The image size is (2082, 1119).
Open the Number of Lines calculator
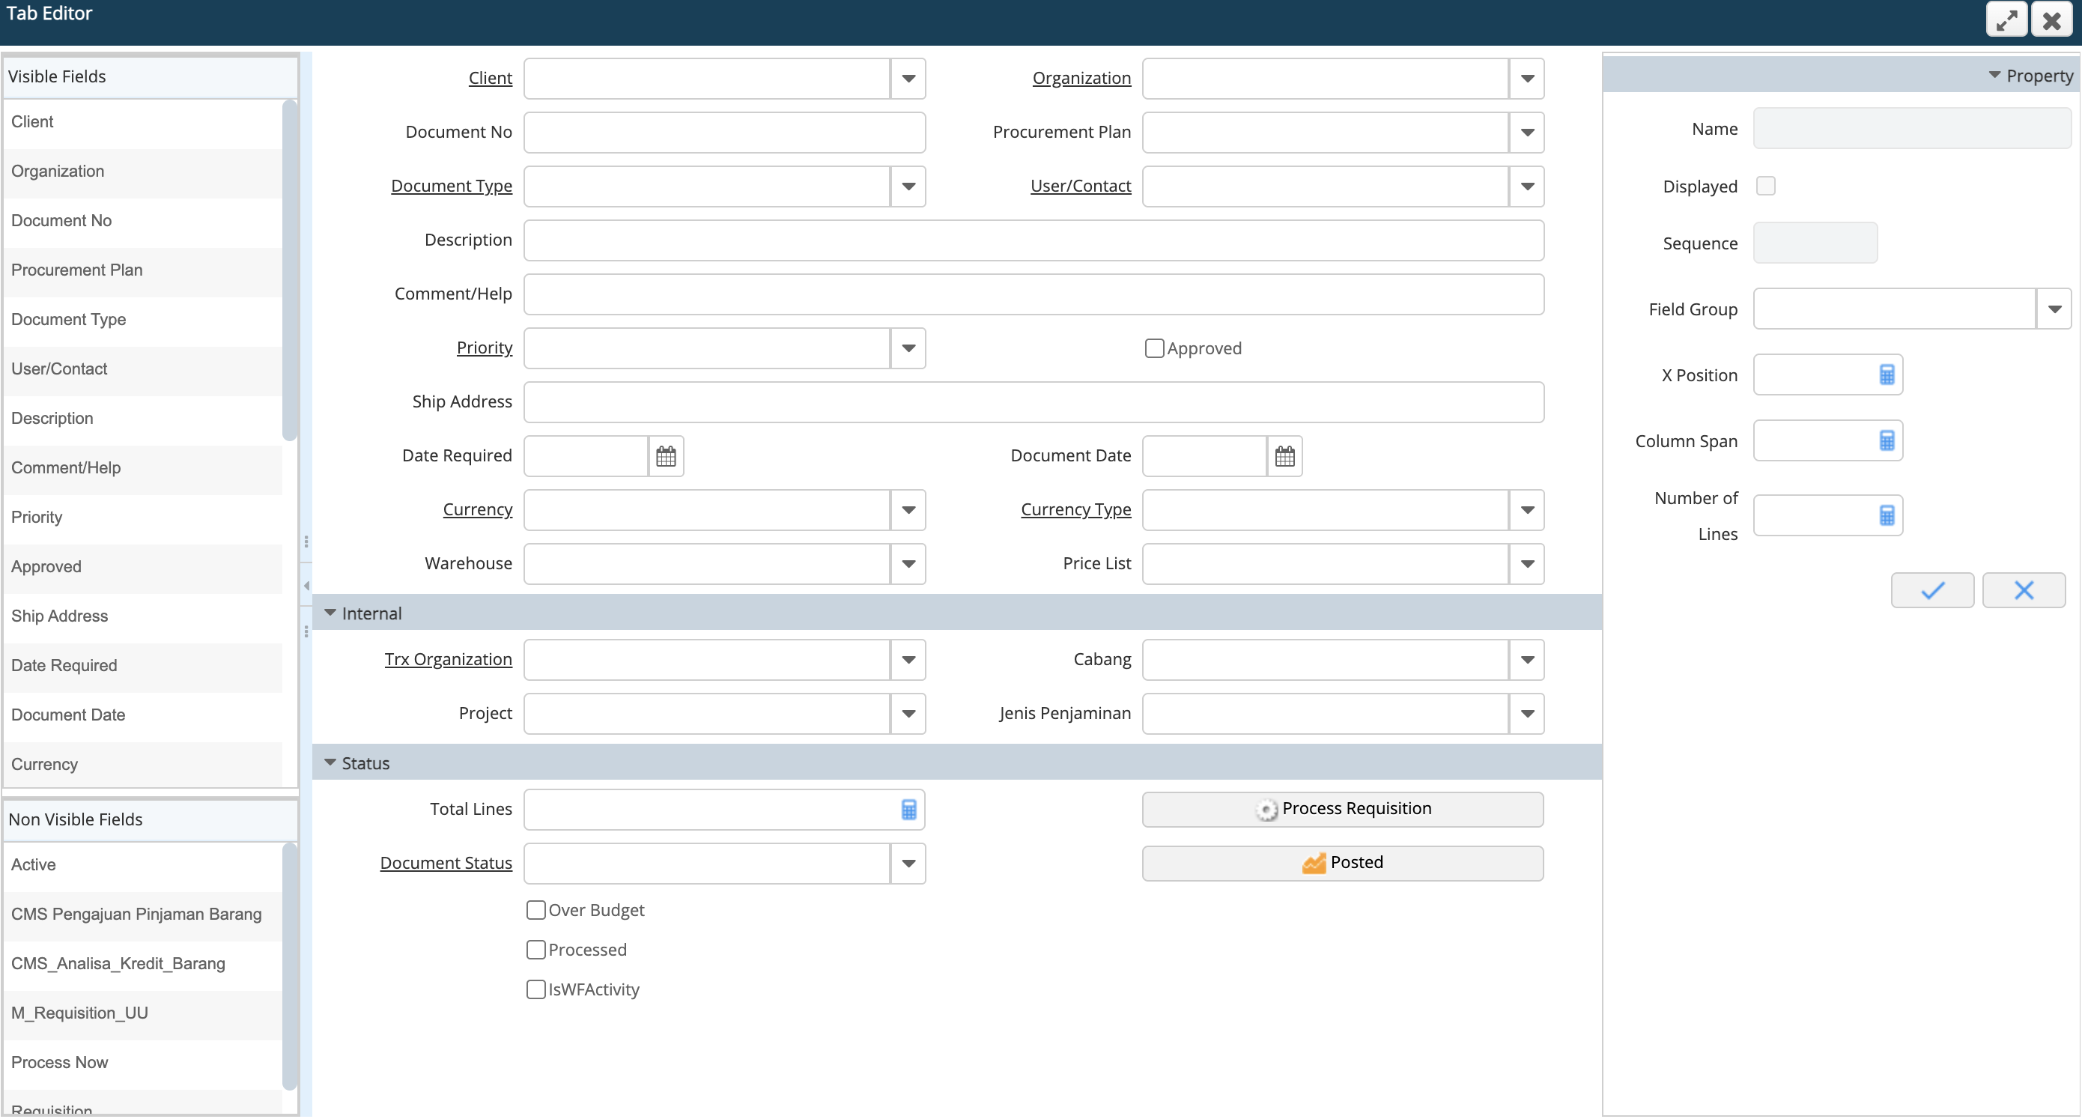pyautogui.click(x=1887, y=516)
